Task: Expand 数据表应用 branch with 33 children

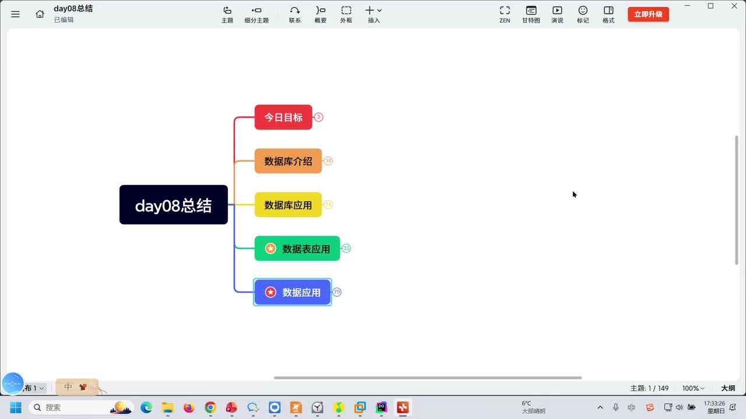Action: click(x=346, y=248)
